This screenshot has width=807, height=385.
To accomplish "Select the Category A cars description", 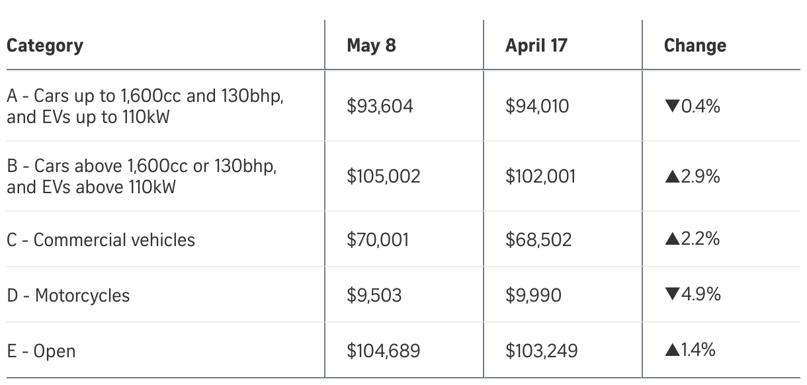I will click(x=145, y=106).
